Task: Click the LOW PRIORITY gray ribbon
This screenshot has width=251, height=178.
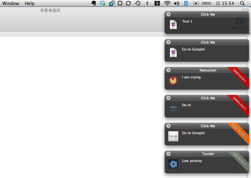Action: [240, 160]
